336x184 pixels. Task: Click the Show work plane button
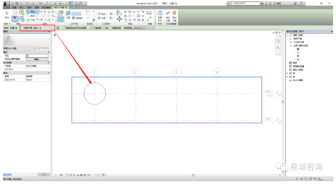[x=76, y=14]
